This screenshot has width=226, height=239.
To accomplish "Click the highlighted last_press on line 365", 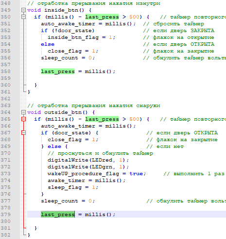I will click(x=102, y=119).
